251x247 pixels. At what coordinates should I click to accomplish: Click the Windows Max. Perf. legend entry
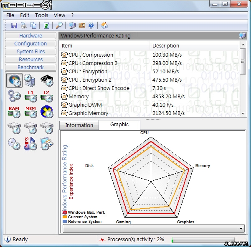pos(84,212)
